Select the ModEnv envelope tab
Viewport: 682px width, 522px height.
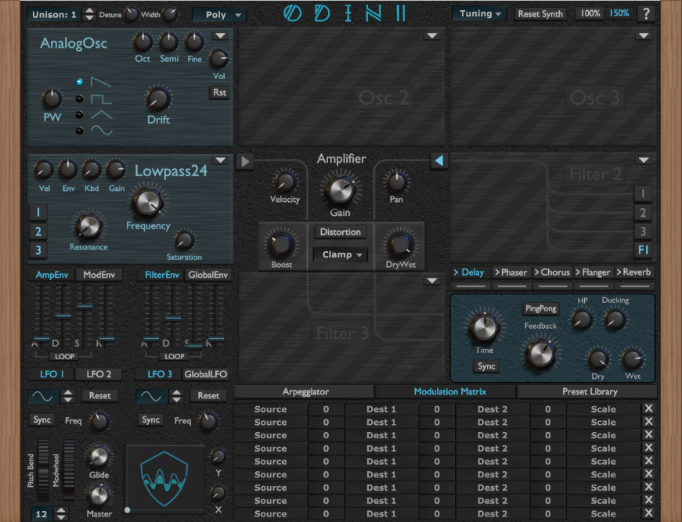pyautogui.click(x=99, y=275)
